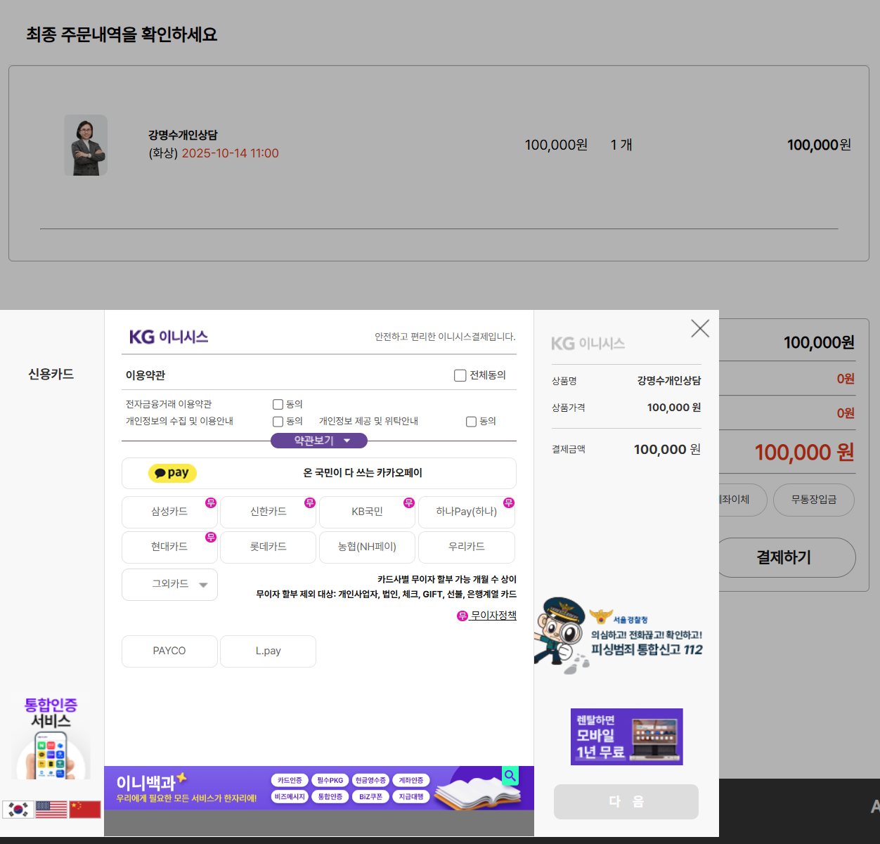The width and height of the screenshot is (880, 844).
Task: Select the South Korean flag language icon
Action: click(x=18, y=809)
